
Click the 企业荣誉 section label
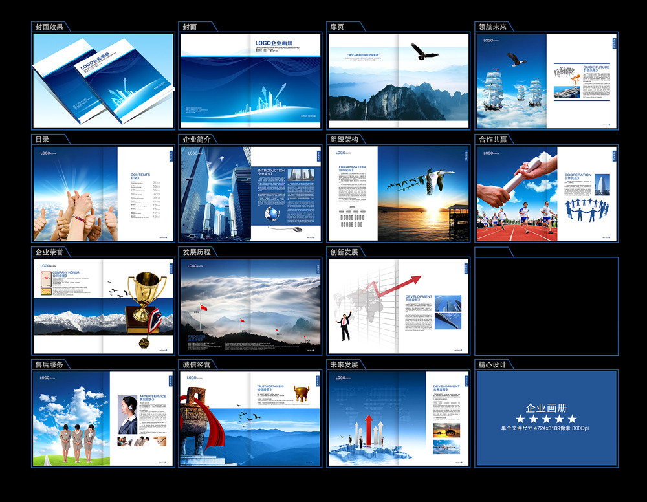[49, 252]
